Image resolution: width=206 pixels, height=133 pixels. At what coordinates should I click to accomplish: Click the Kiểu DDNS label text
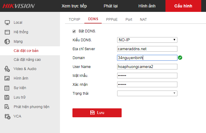pos(82,40)
